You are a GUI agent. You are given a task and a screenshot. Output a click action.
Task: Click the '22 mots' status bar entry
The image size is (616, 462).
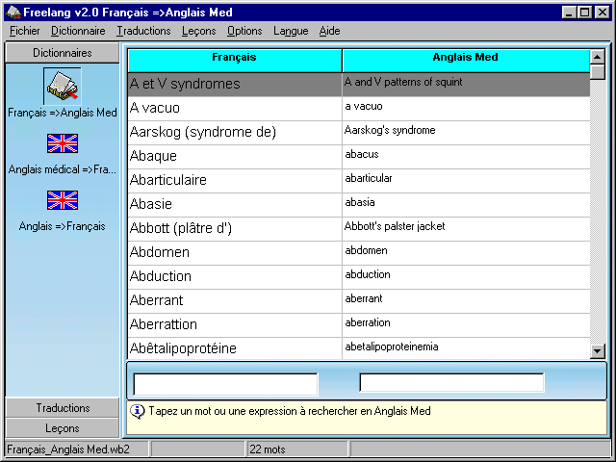point(268,449)
